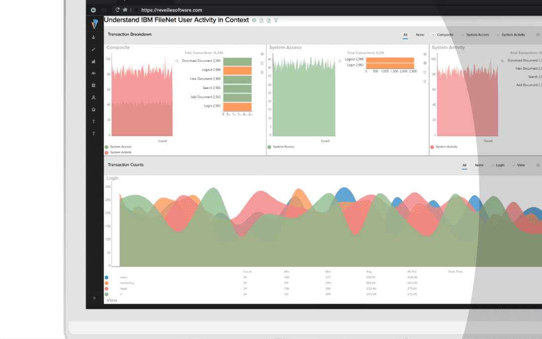Click the blue sales legend dot
Viewport: 542px width, 339px height.
[x=106, y=277]
